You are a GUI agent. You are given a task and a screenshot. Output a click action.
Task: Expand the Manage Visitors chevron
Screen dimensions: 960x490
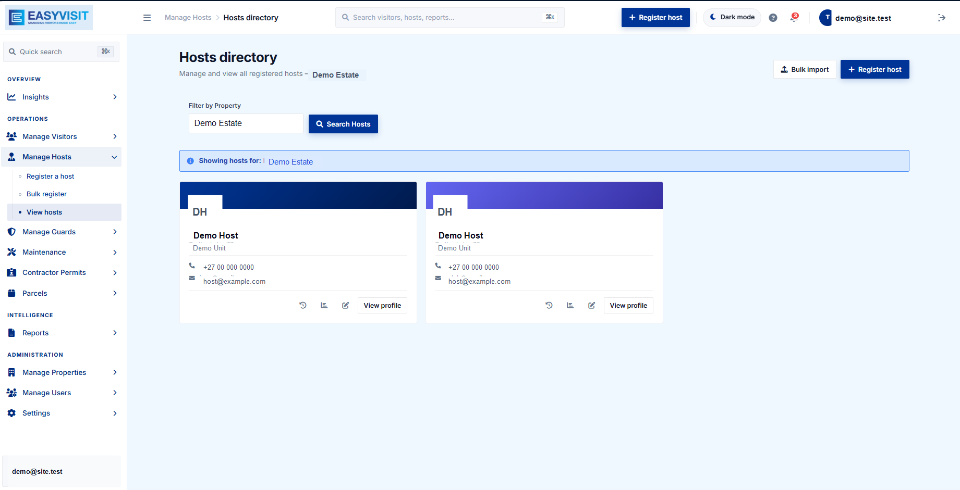(115, 136)
